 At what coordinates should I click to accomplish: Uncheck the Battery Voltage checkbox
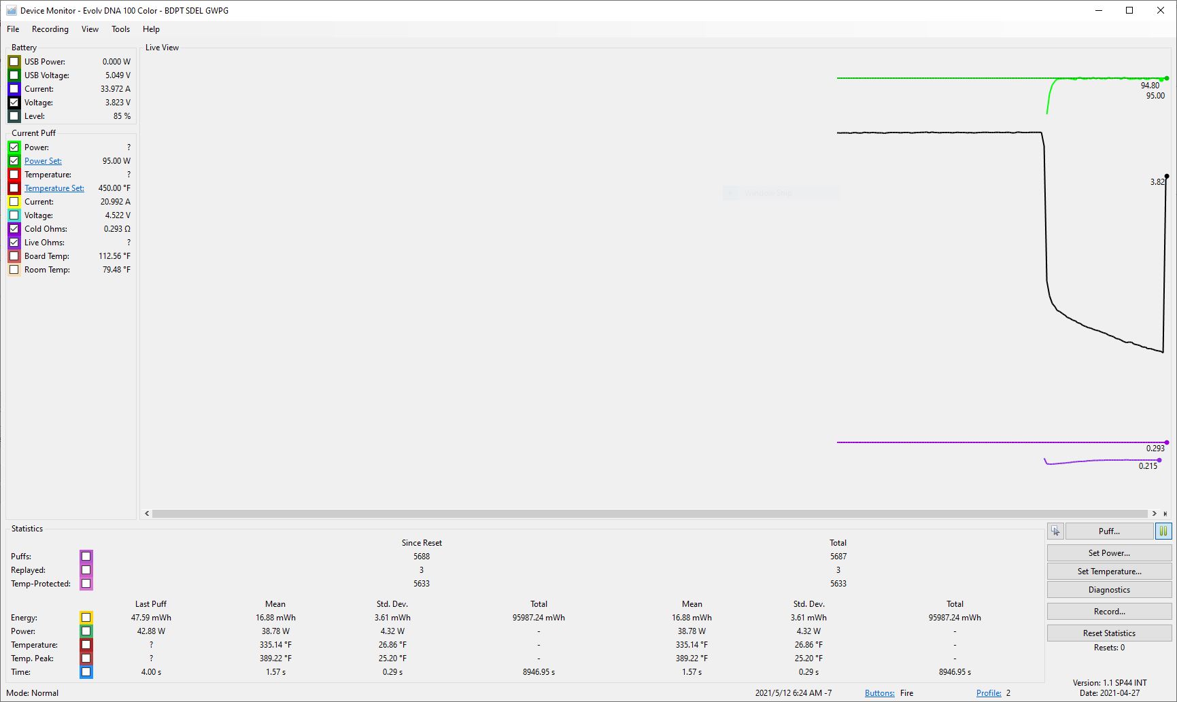click(x=14, y=103)
